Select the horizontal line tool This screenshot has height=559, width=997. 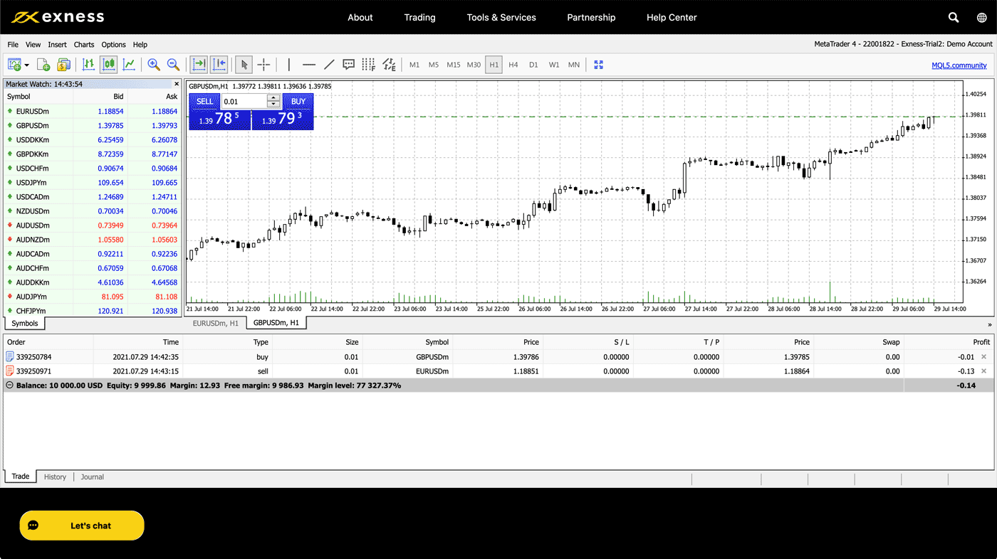tap(309, 65)
